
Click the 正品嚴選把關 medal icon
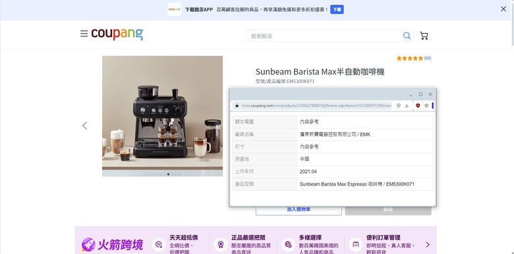(x=221, y=245)
